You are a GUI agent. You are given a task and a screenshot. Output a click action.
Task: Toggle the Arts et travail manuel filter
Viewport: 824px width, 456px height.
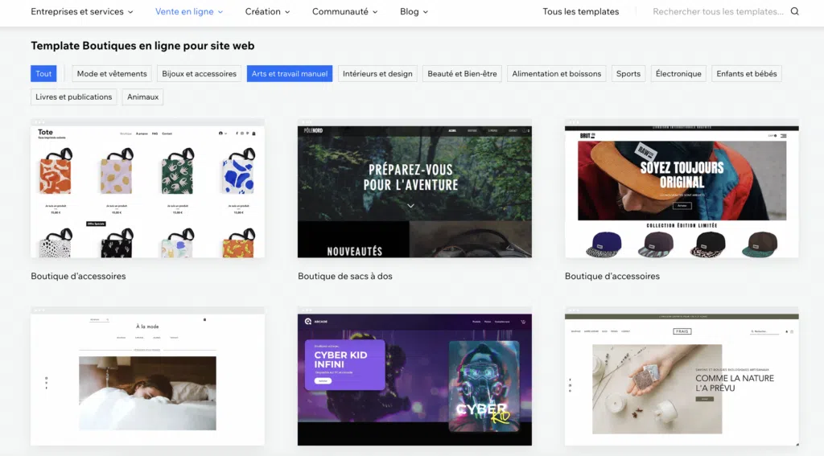[x=290, y=74]
